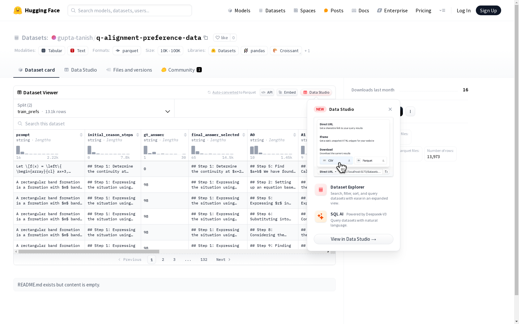
Task: Jump to page 132 of the table
Action: pyautogui.click(x=204, y=260)
